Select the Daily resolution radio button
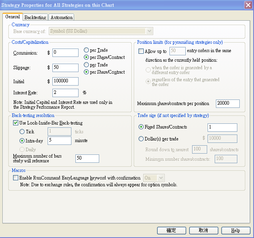The height and width of the screenshot is (238, 254). [x=22, y=149]
